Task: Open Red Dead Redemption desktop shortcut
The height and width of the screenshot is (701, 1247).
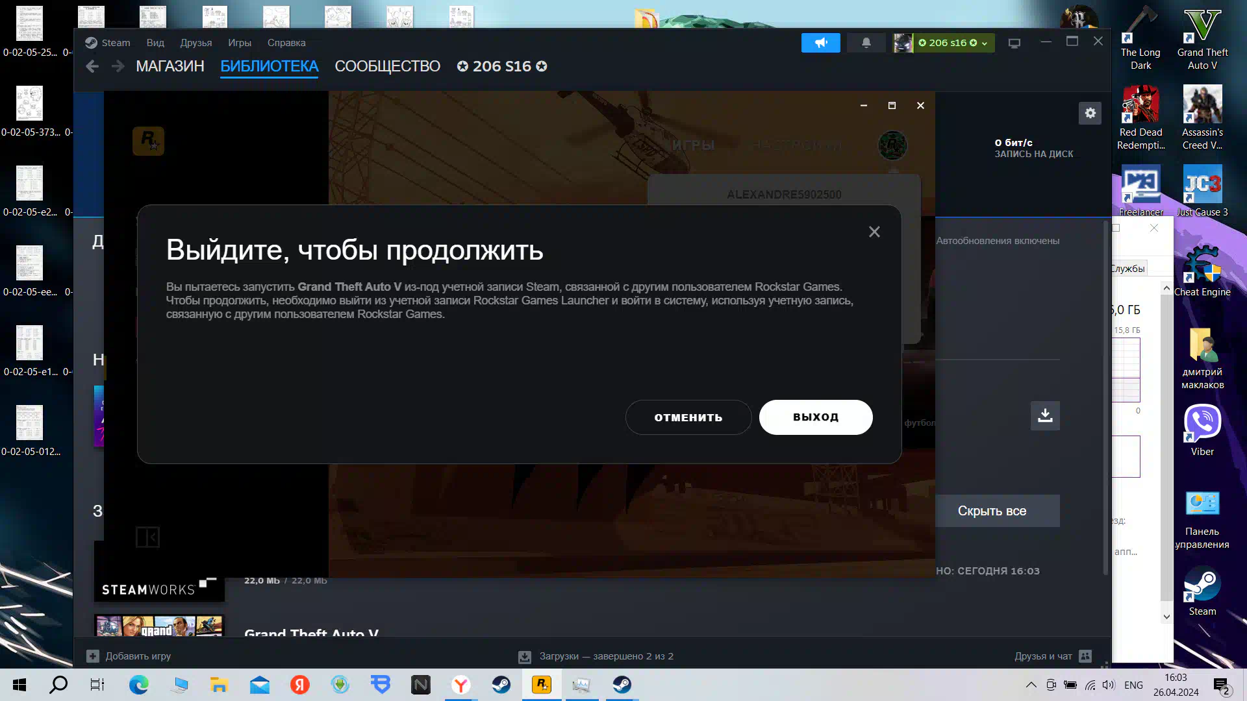Action: pos(1141,117)
